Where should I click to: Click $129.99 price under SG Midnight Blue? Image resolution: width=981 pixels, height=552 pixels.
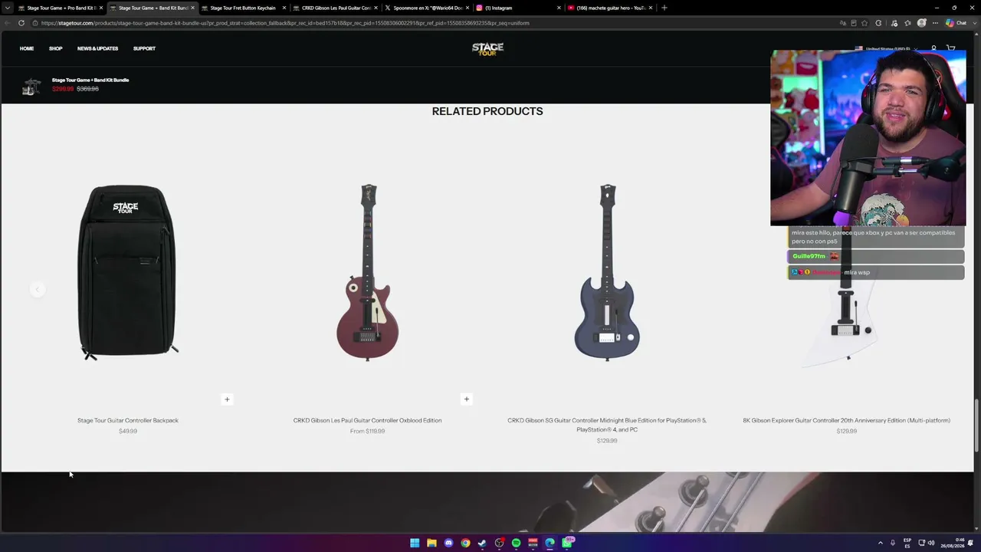coord(607,441)
